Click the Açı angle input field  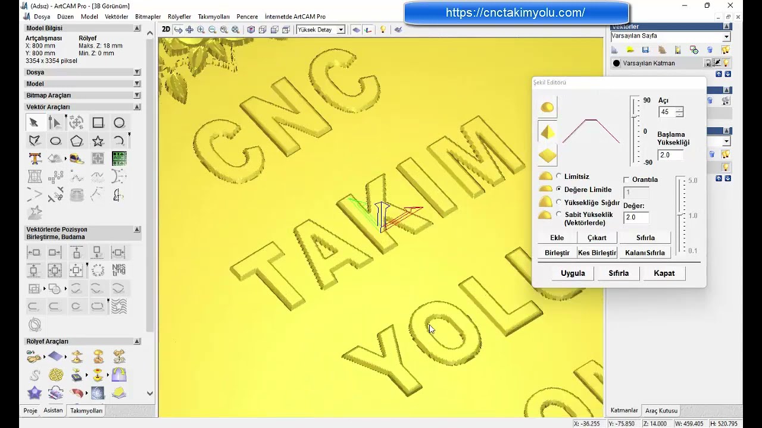click(x=667, y=112)
